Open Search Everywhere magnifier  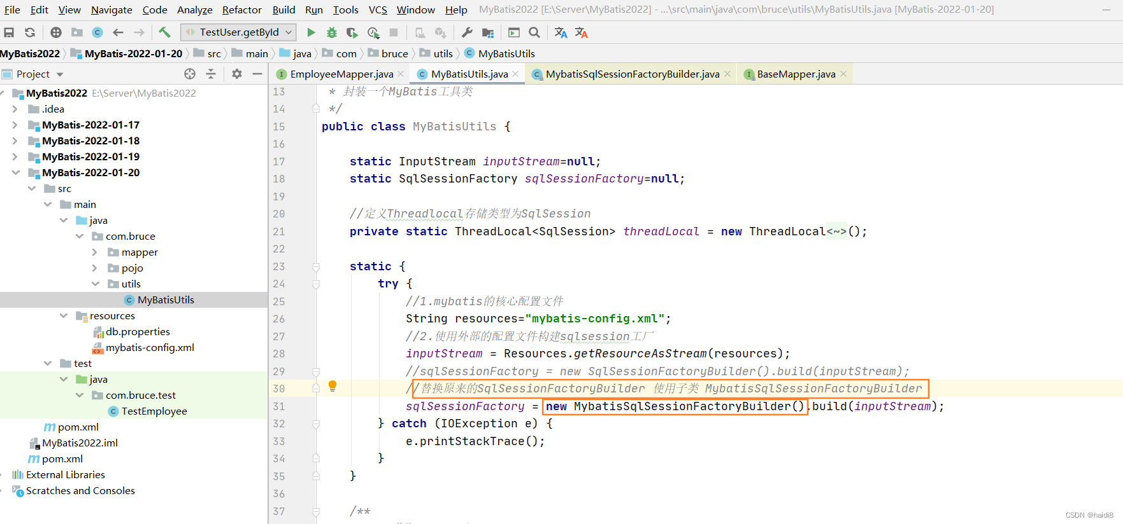pos(534,32)
